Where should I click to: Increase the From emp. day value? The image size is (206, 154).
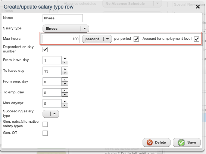tap(65, 80)
